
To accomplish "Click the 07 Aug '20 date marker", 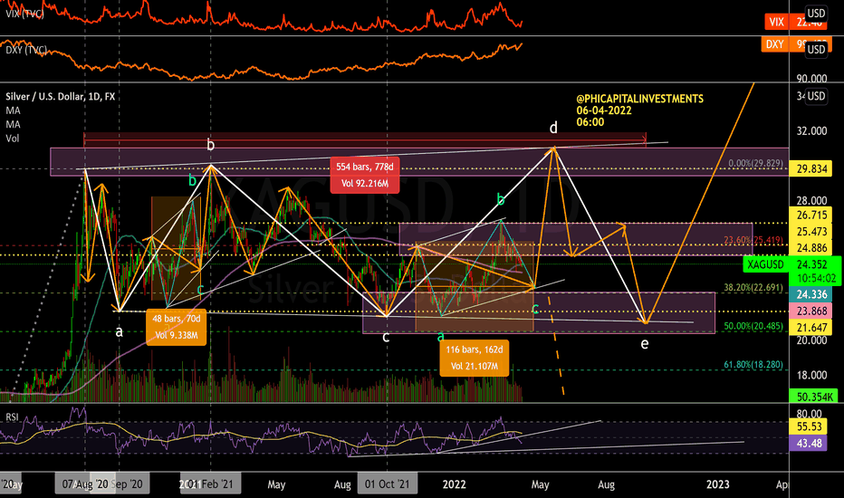I will (85, 484).
